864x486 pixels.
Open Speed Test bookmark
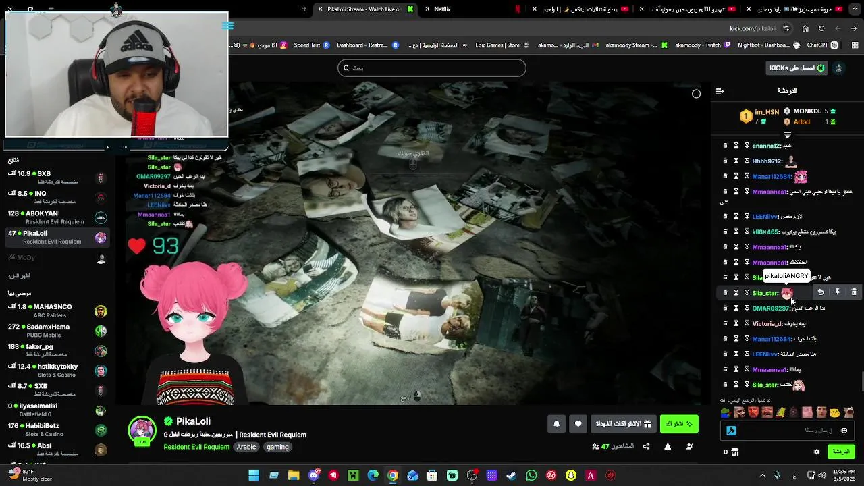pyautogui.click(x=312, y=45)
